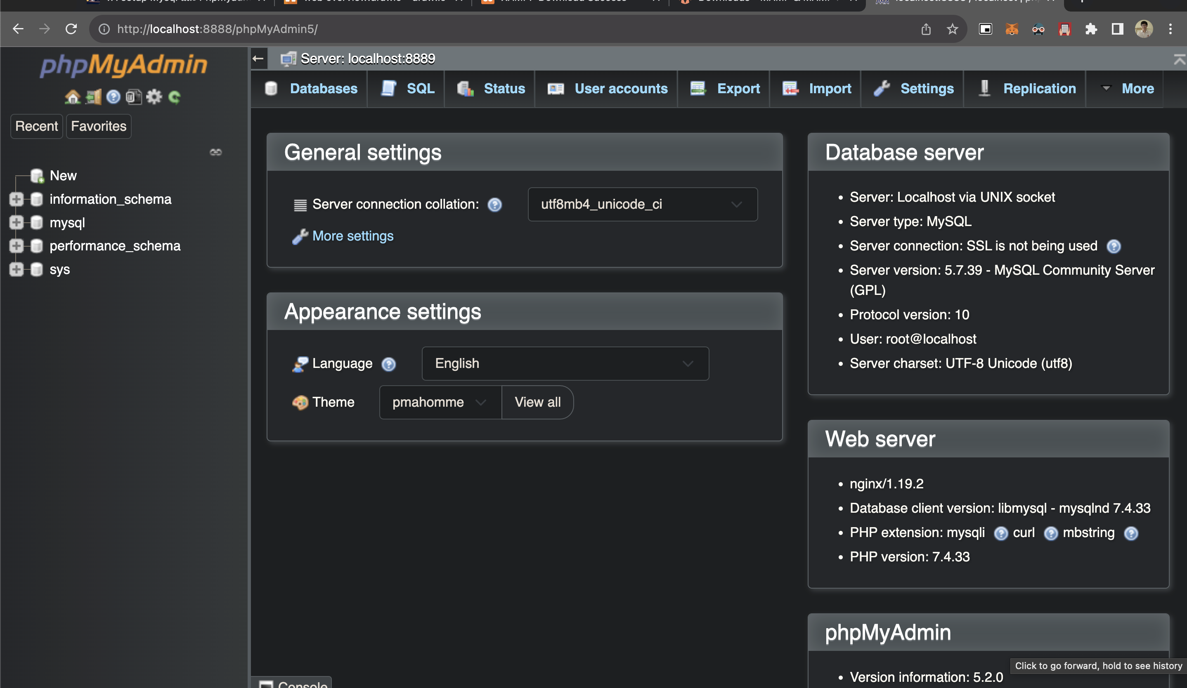Image resolution: width=1187 pixels, height=688 pixels.
Task: Open the MySQL documentation icon in sidebar
Action: tap(133, 97)
